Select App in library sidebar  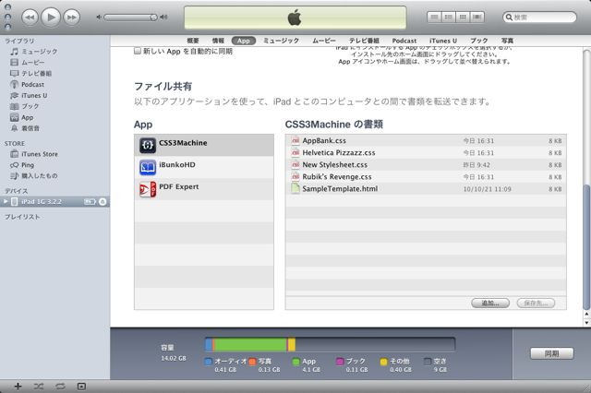pos(27,117)
